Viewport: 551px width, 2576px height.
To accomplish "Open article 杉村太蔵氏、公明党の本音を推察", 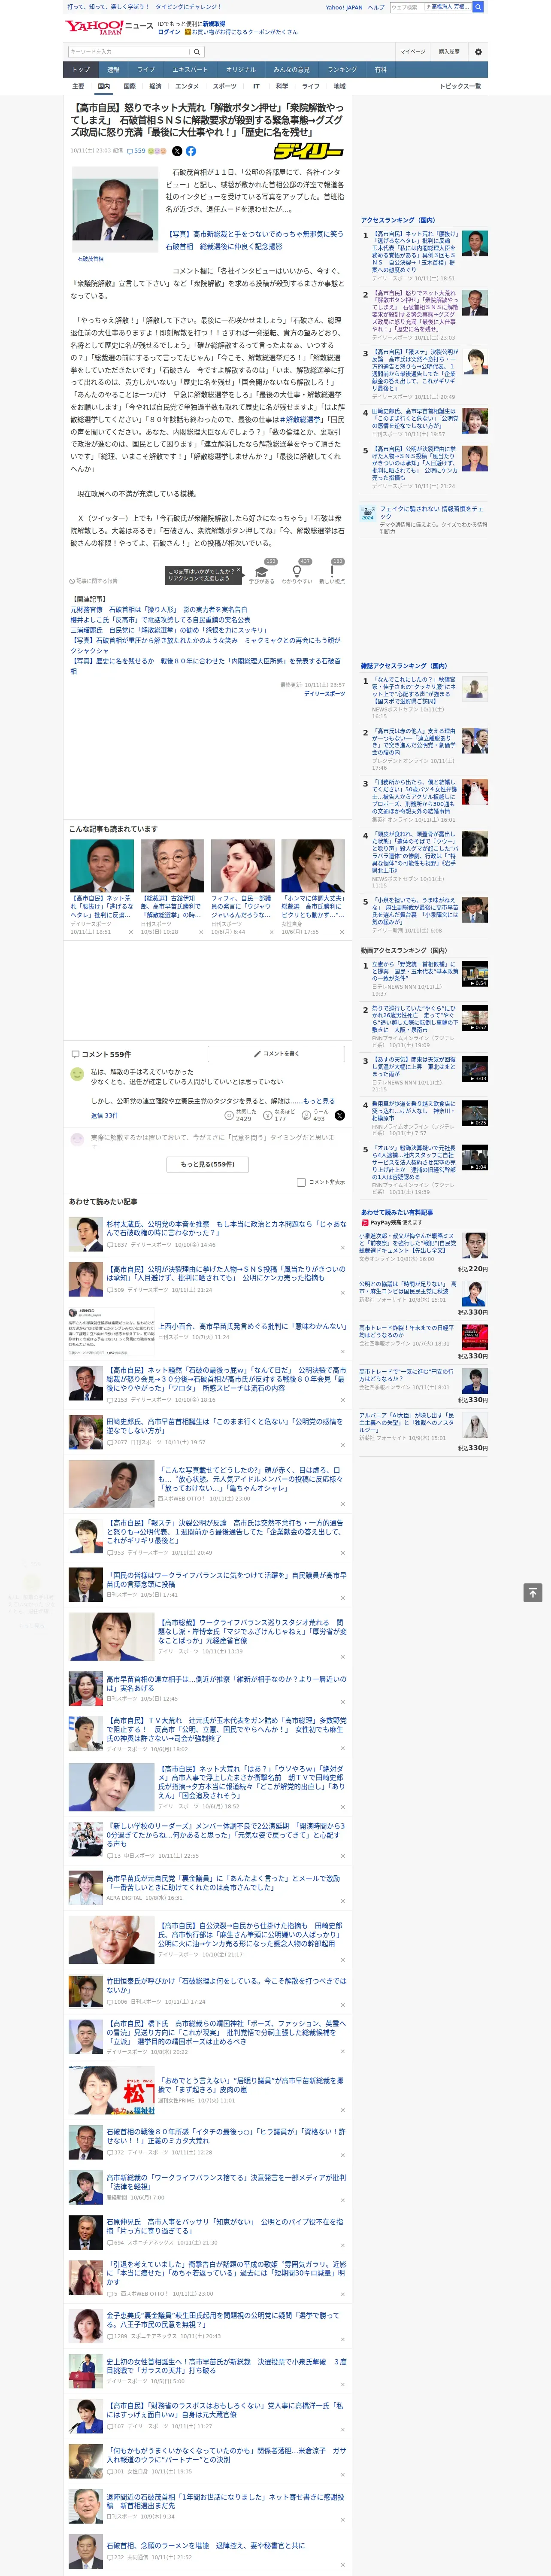I will pyautogui.click(x=227, y=1228).
